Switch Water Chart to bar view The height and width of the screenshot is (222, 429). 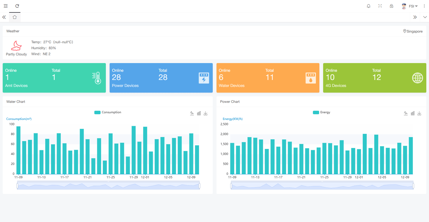point(199,113)
